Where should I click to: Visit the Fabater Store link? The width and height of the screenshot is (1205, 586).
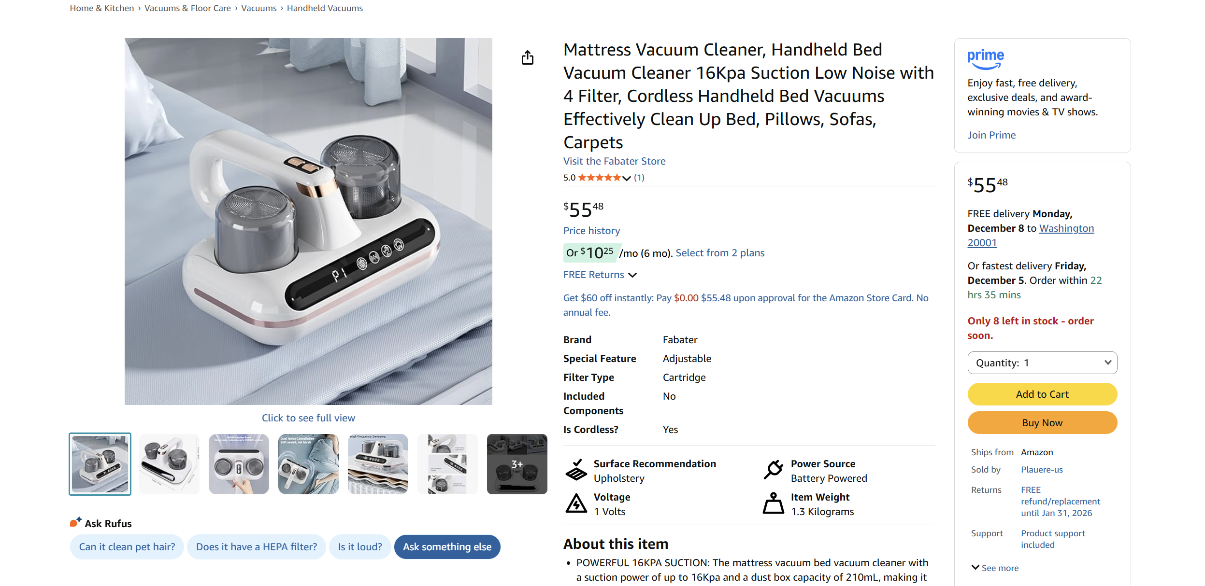tap(614, 161)
